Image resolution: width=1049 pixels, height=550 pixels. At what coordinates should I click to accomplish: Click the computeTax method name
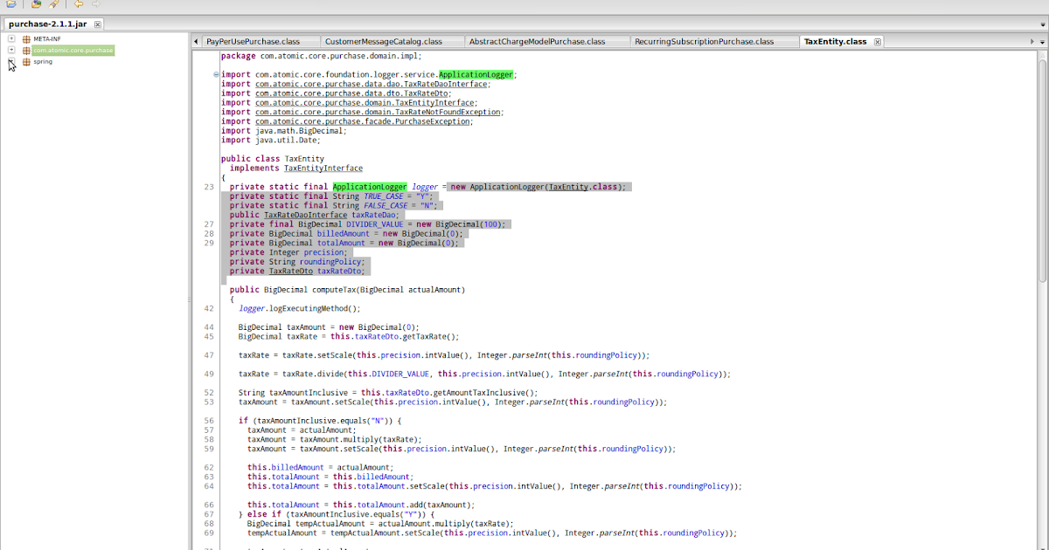pyautogui.click(x=332, y=290)
